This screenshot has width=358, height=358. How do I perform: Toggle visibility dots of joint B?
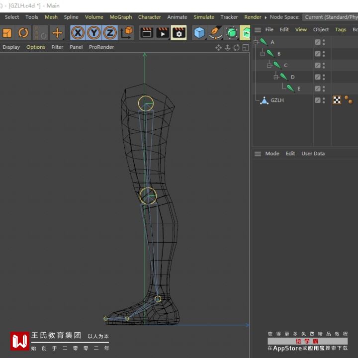(x=324, y=54)
